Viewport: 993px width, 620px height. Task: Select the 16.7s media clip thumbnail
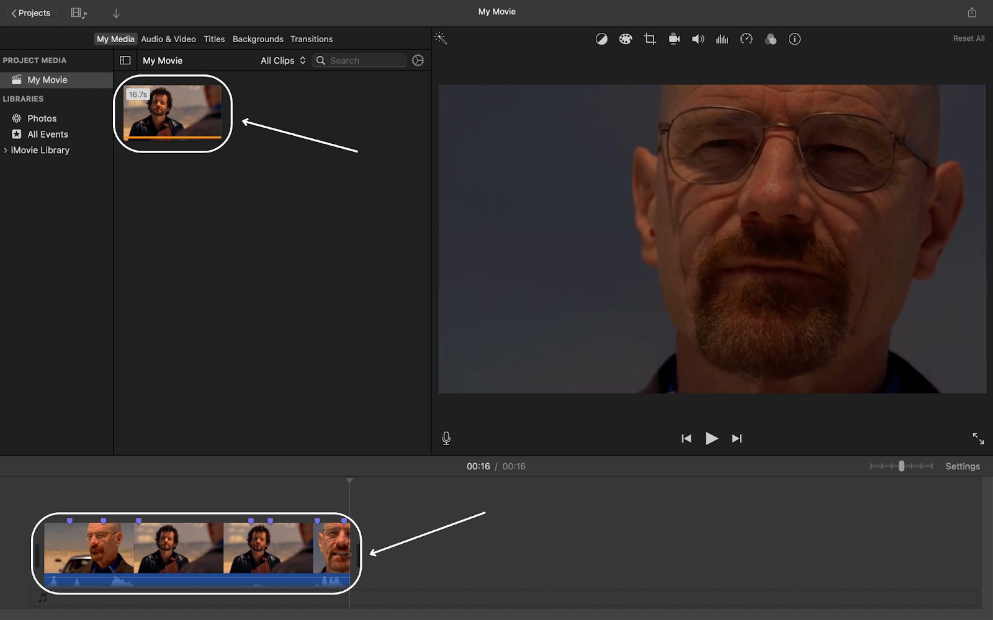click(173, 112)
